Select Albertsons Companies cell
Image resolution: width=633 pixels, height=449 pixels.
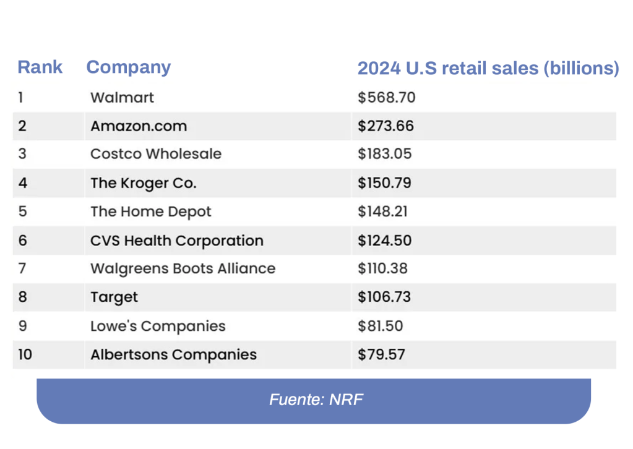[173, 355]
